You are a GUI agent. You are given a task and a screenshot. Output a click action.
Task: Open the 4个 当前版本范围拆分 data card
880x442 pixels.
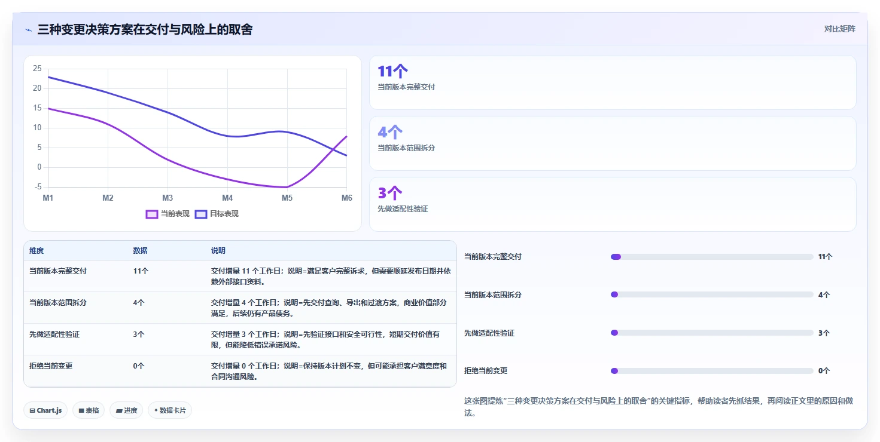pyautogui.click(x=613, y=143)
